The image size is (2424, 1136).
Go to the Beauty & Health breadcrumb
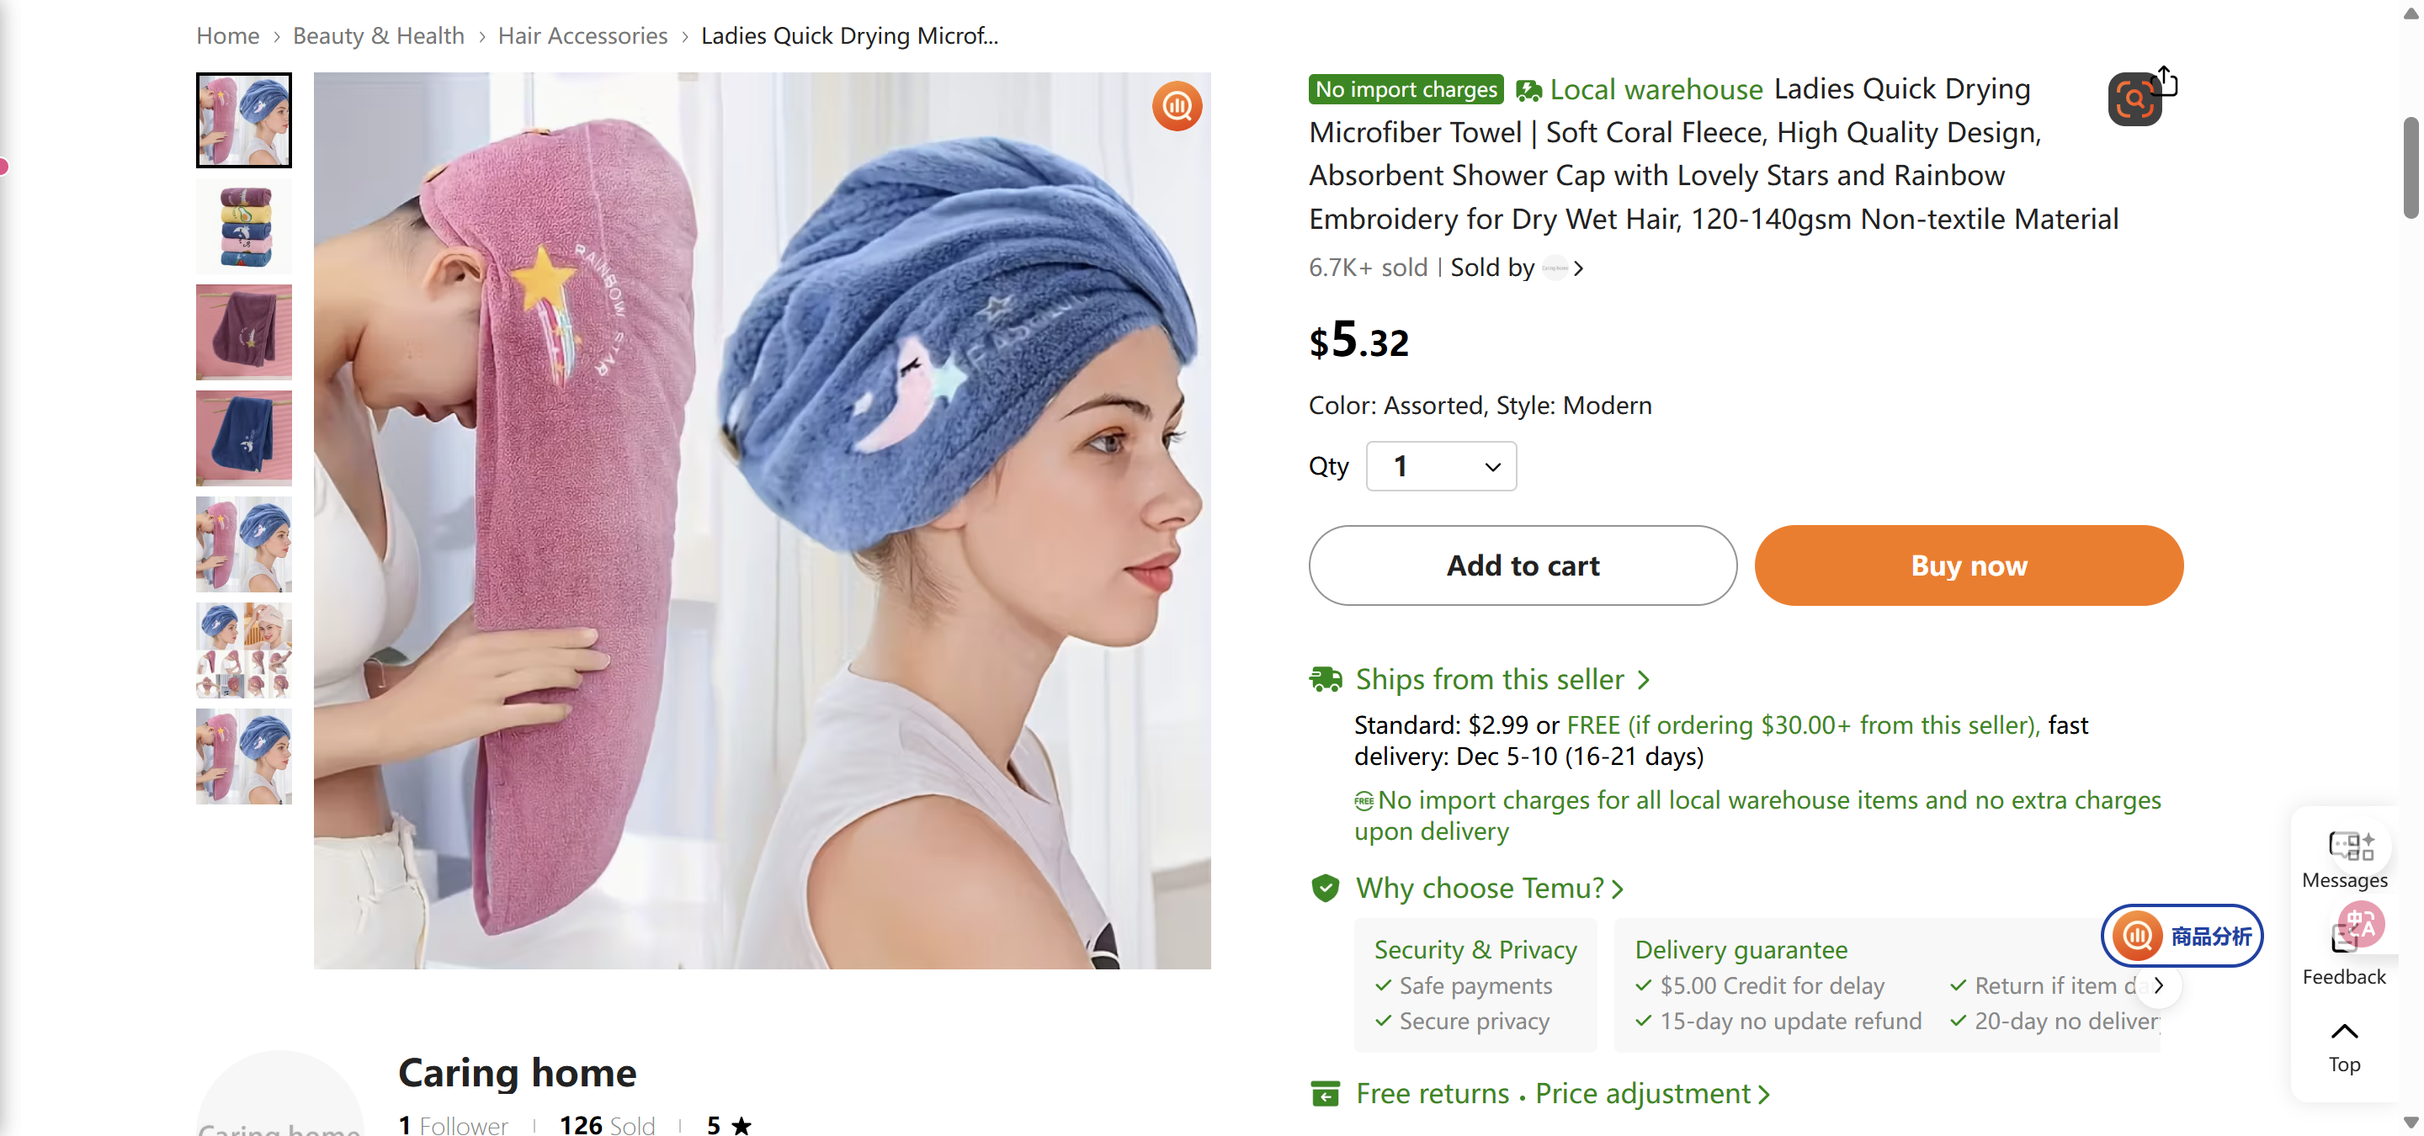378,35
